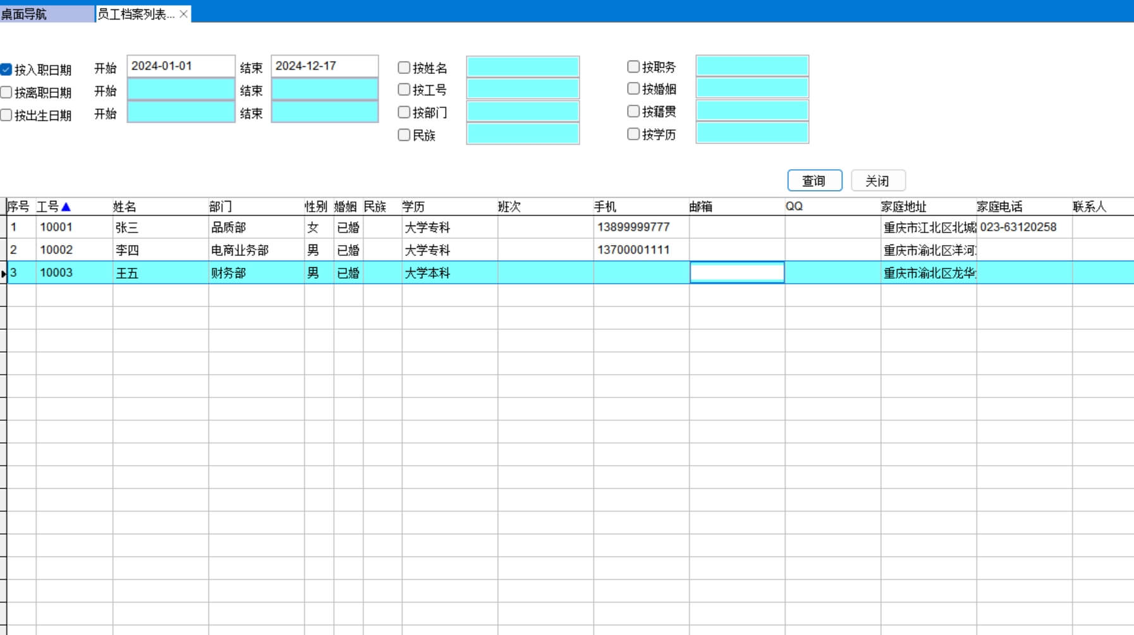Click row indicator arrow for row 3
1134x635 pixels.
3,273
